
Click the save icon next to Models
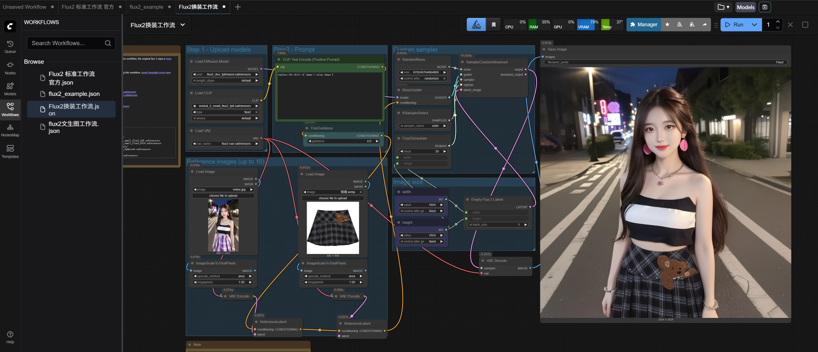765,7
